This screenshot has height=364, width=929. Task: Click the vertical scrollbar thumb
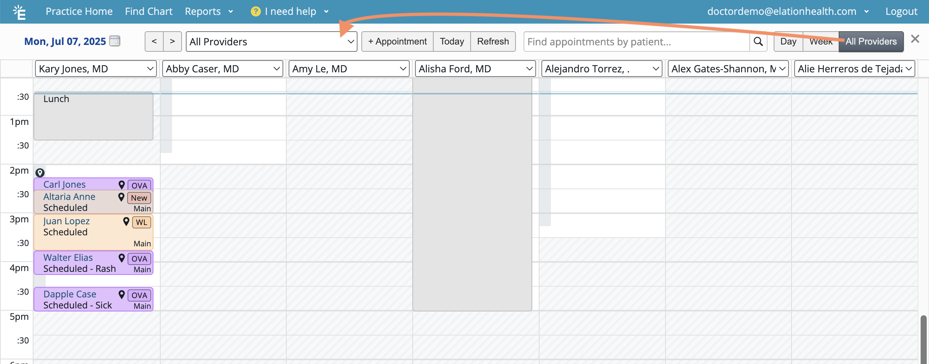coord(923,339)
